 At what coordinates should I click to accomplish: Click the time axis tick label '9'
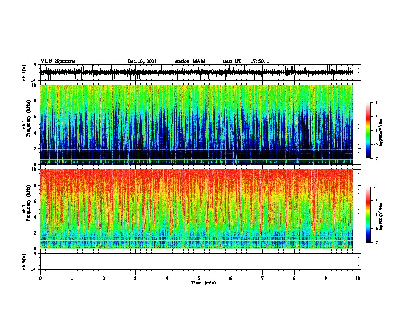tap(326, 278)
